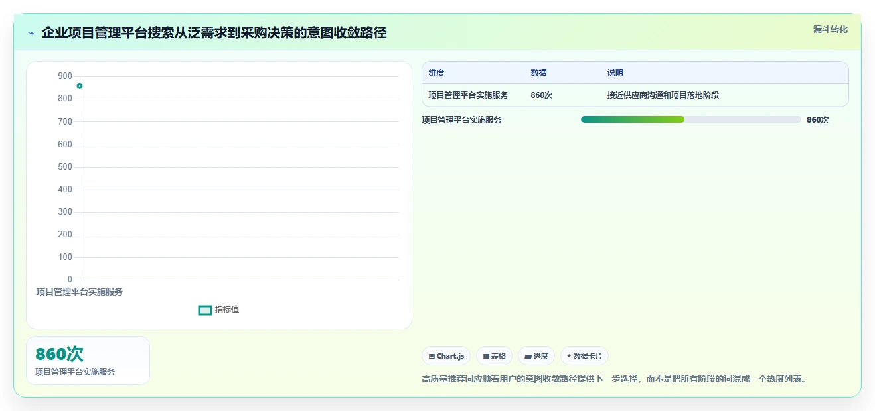Select table cell 项目管理平台实施服务
This screenshot has width=875, height=411.
click(x=468, y=95)
